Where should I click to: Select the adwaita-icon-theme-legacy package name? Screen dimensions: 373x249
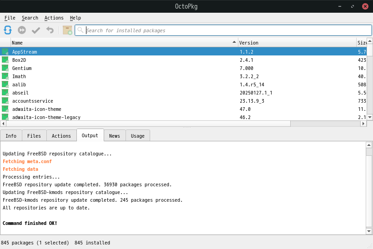pyautogui.click(x=46, y=117)
